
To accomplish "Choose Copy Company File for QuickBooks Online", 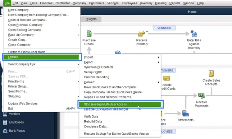I will click(x=114, y=92).
